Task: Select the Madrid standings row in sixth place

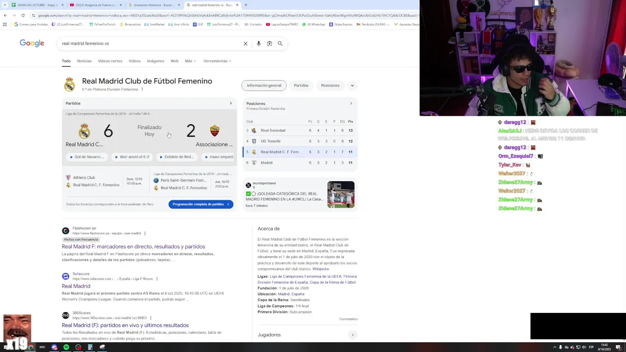Action: (300, 163)
